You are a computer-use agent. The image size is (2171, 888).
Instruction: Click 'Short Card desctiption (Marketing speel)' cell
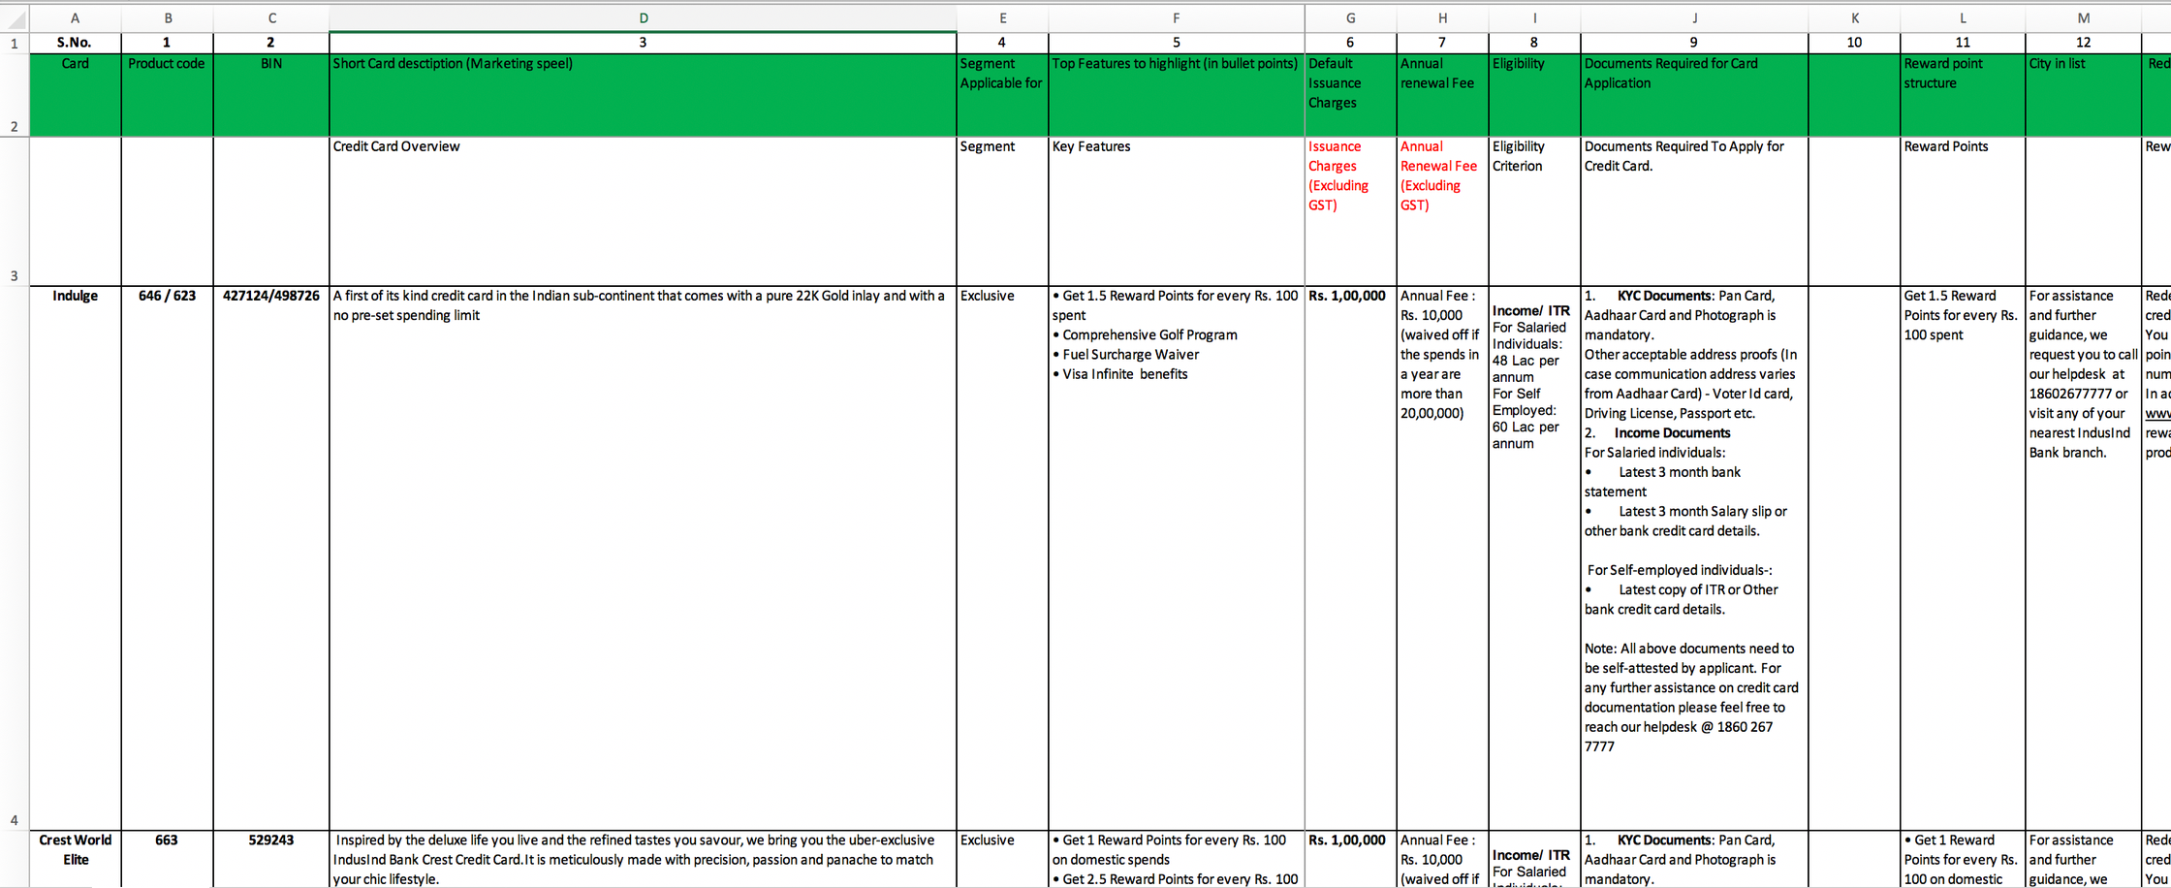point(643,95)
